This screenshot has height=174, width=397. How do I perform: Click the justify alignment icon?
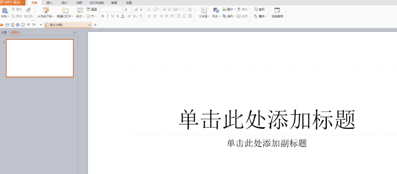click(166, 16)
